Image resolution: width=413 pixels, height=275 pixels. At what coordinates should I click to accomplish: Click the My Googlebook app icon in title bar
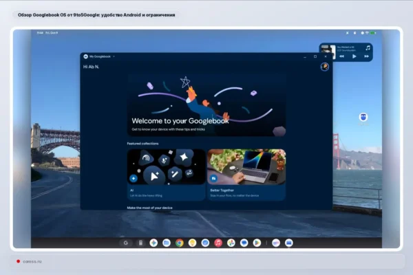coord(85,56)
